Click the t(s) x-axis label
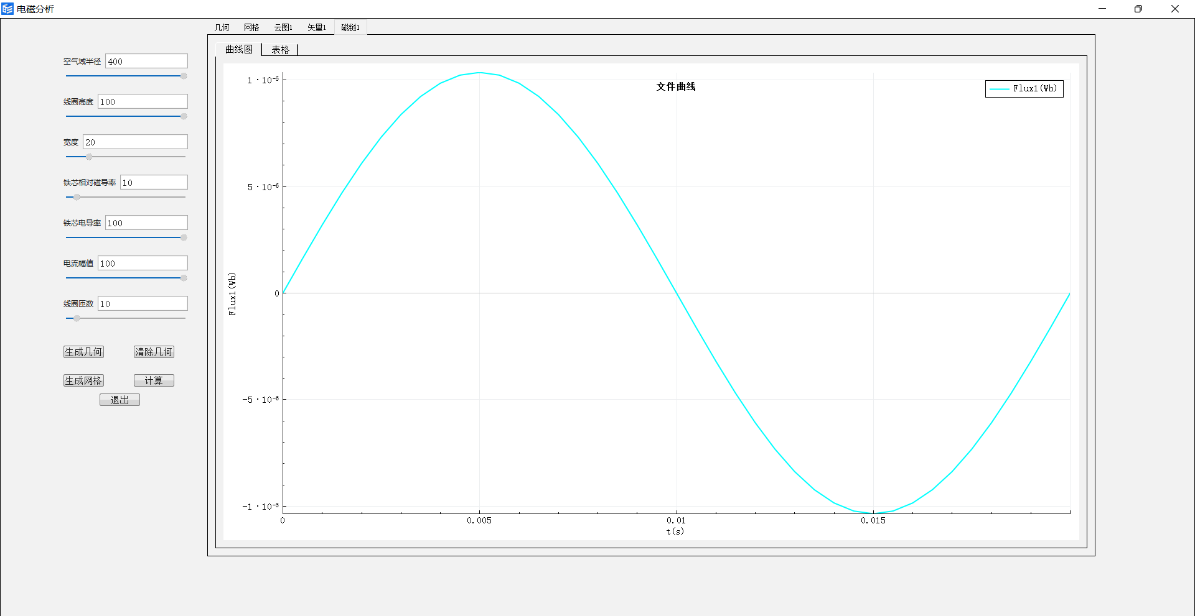The height and width of the screenshot is (616, 1195). pos(675,531)
